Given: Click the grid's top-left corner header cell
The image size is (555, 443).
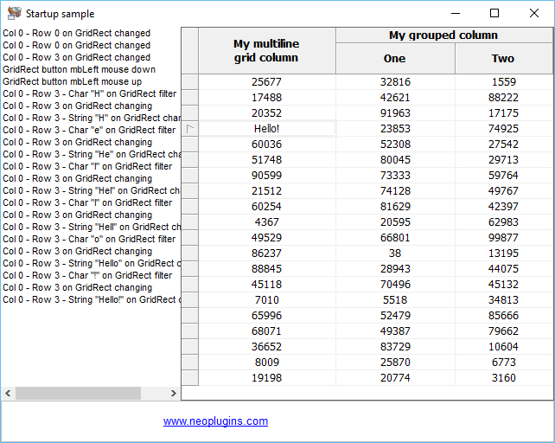Looking at the screenshot, I should click(190, 51).
